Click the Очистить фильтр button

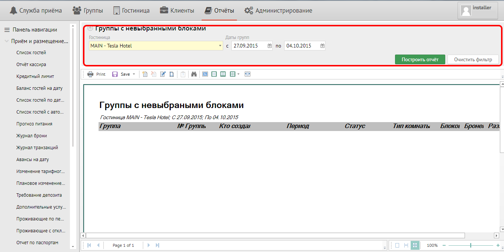pos(473,59)
